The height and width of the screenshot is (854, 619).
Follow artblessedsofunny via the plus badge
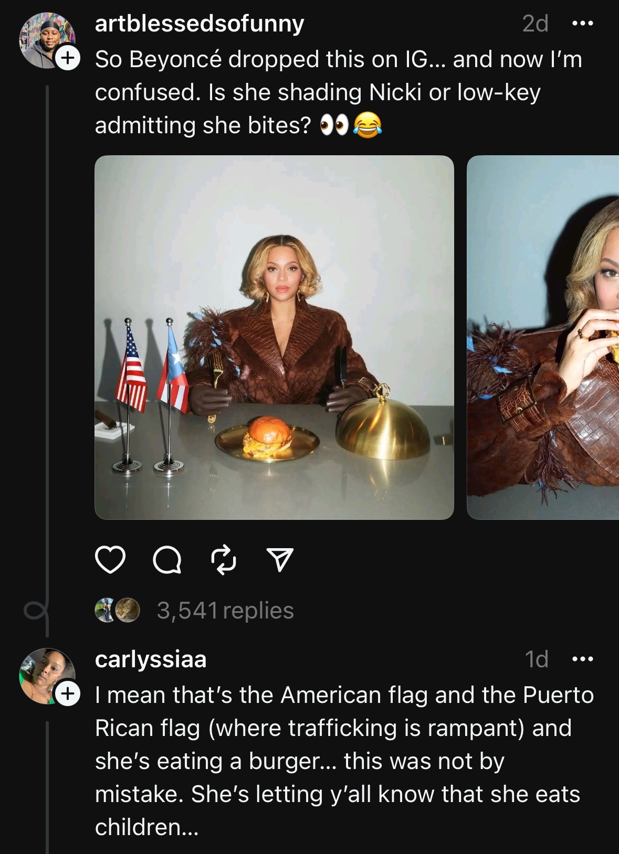68,58
